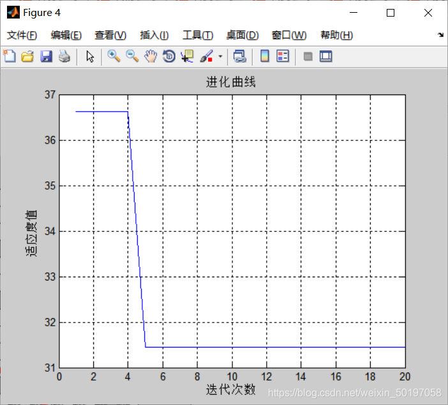Screen dimensions: 448x405
Task: Activate the Zoom In tool
Action: pos(114,56)
